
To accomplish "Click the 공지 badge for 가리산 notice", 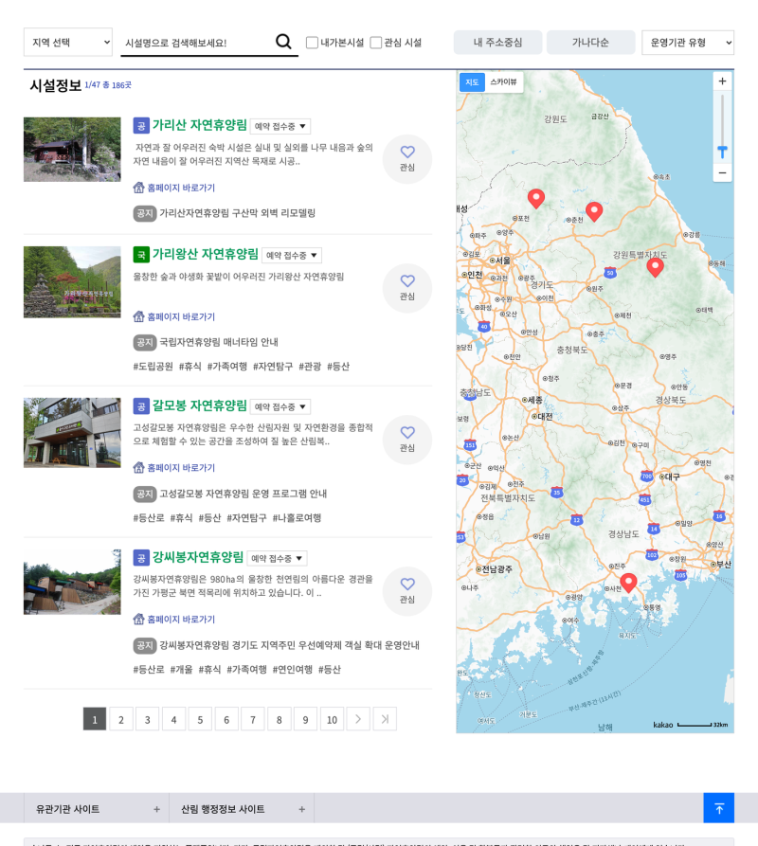I will 145,213.
